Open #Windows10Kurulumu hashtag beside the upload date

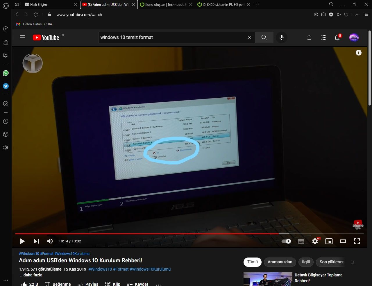[150, 269]
